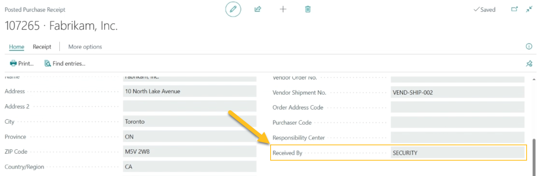Viewport: 540px width, 176px height.
Task: Click the Print button
Action: 22,63
